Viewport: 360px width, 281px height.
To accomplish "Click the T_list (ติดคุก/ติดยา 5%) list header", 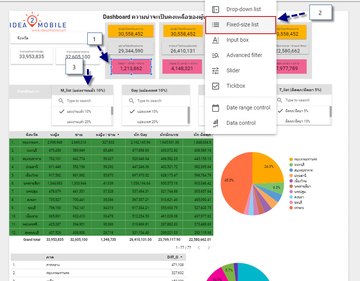I will (x=300, y=90).
